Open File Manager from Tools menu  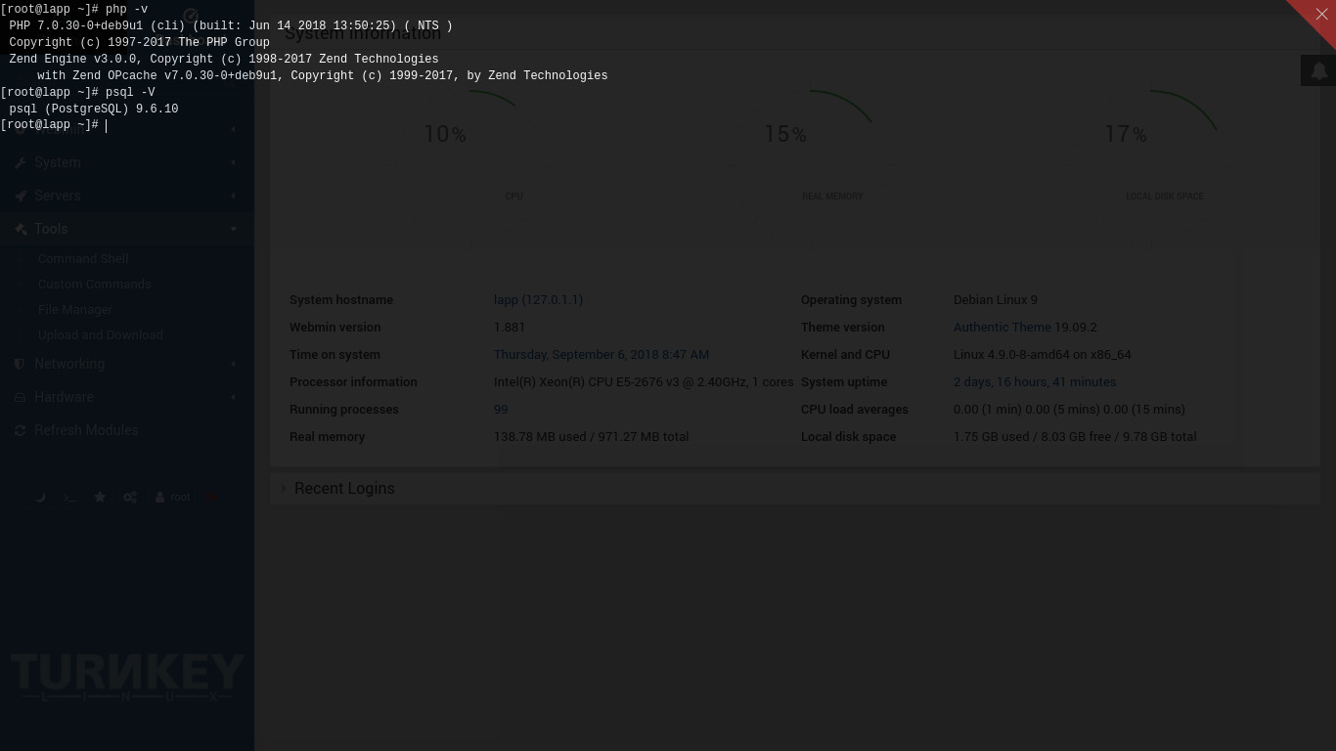point(75,309)
